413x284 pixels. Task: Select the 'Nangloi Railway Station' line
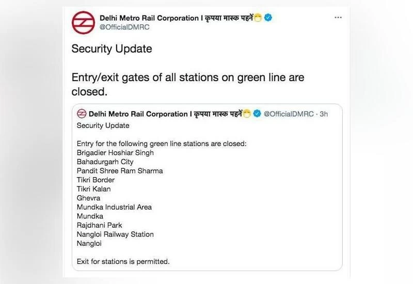[x=115, y=234]
